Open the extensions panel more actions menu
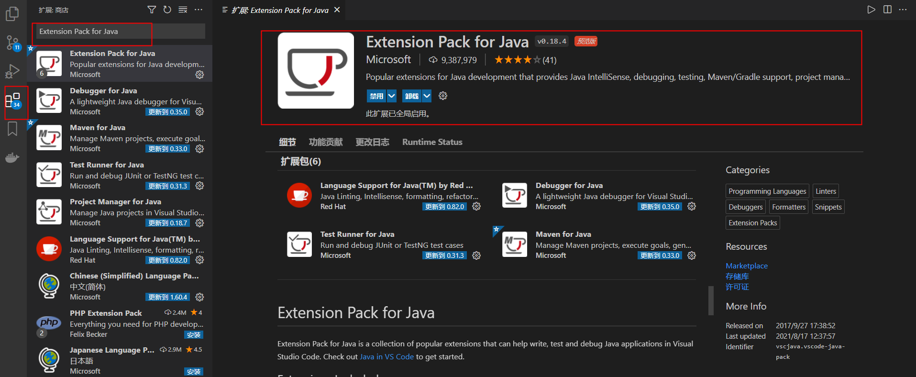Image resolution: width=916 pixels, height=377 pixels. [x=199, y=10]
